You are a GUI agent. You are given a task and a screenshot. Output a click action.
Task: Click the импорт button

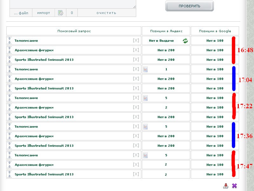(43, 13)
